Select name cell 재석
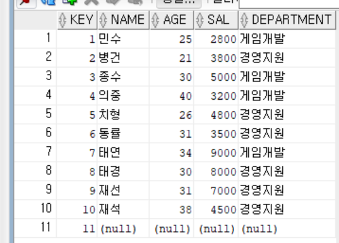 [124, 210]
